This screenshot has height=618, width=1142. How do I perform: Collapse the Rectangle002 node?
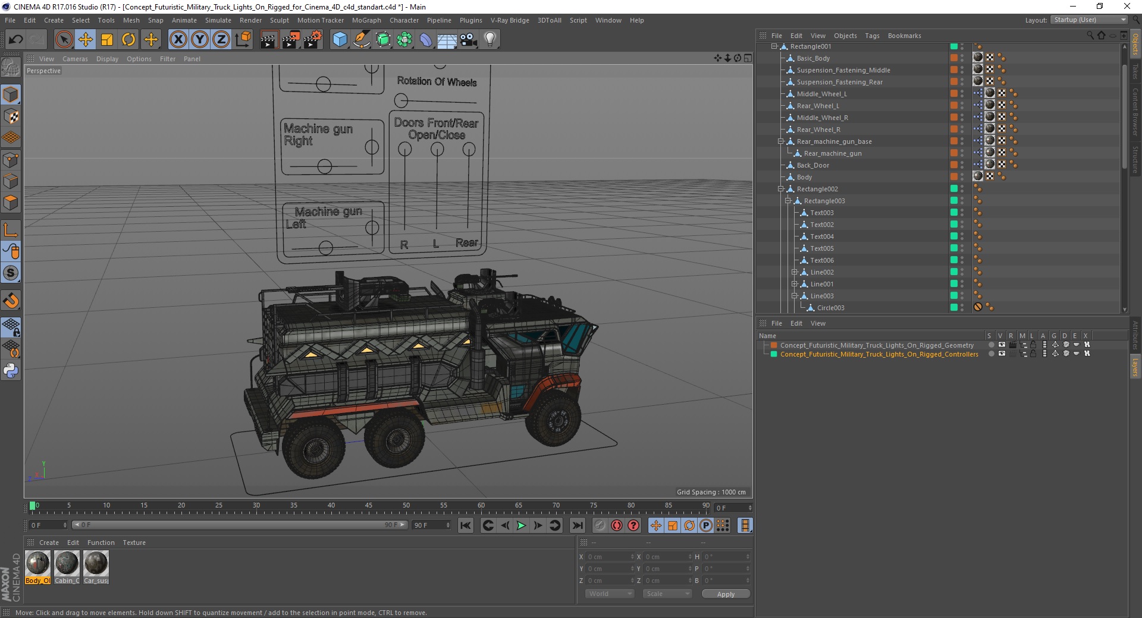click(781, 189)
